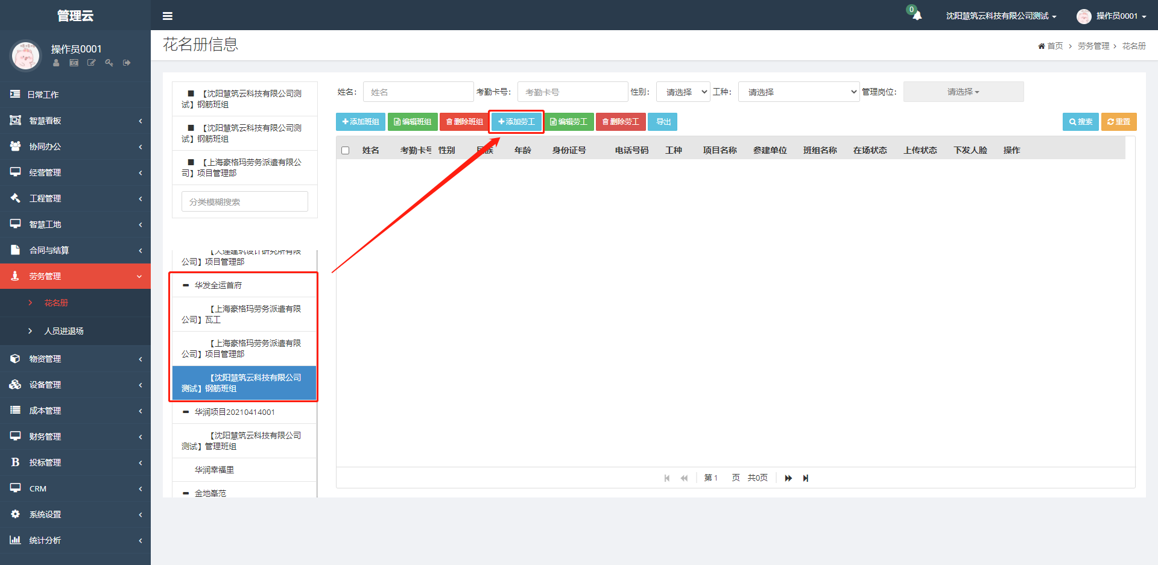Image resolution: width=1158 pixels, height=565 pixels.
Task: Click the next page double-arrow icon
Action: point(788,478)
